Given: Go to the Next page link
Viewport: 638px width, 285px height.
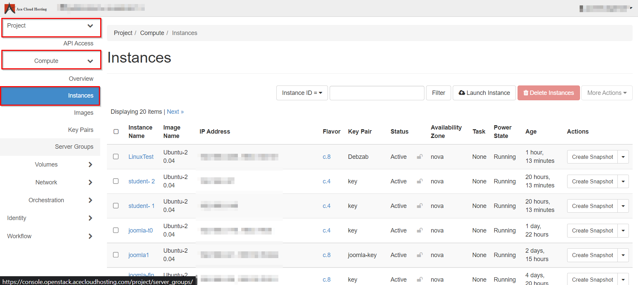Looking at the screenshot, I should [x=175, y=112].
